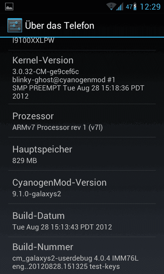
Task: Tap the Hauptspeicher 829 MB item
Action: point(82,154)
